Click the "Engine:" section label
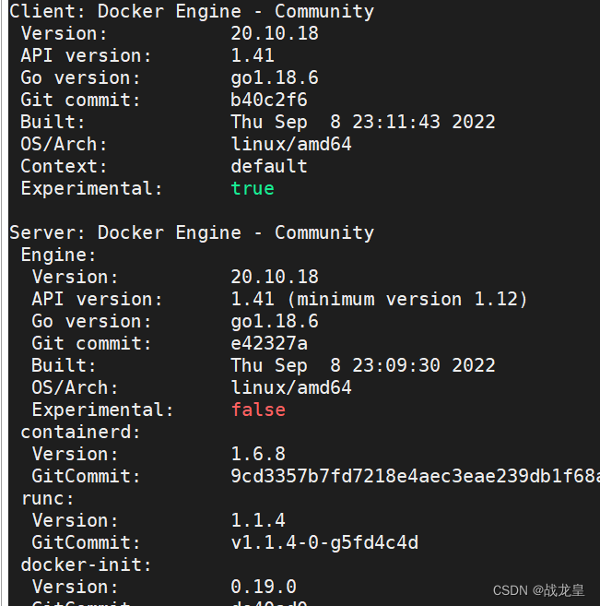This screenshot has width=600, height=606. (x=58, y=255)
